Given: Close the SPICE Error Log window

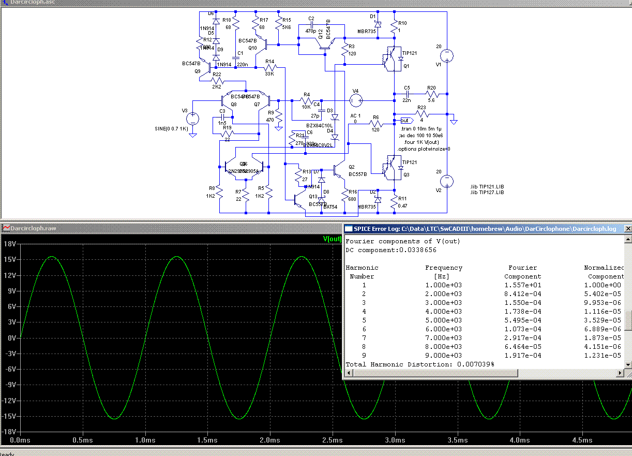Looking at the screenshot, I should pyautogui.click(x=628, y=228).
